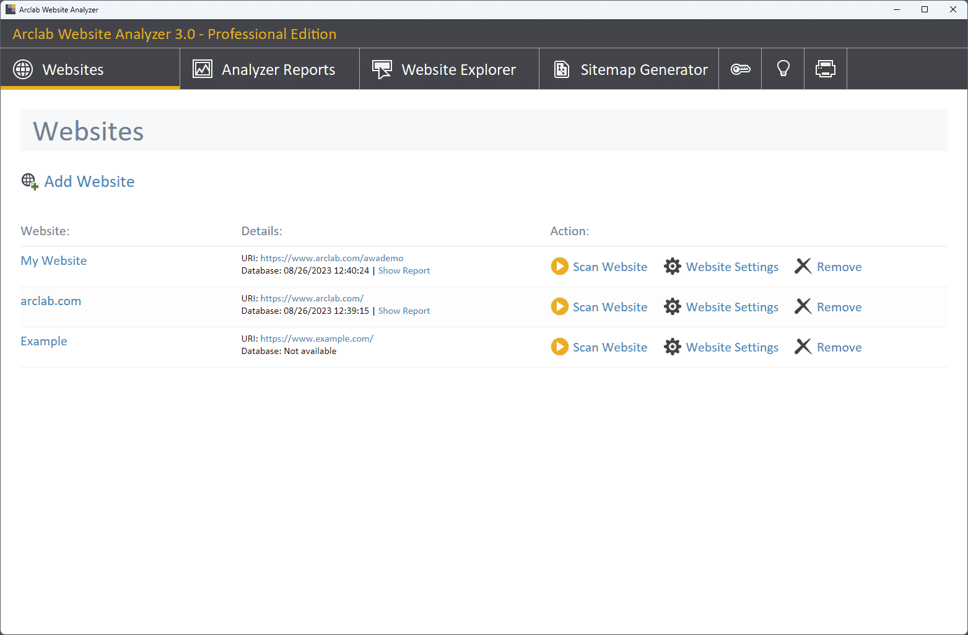This screenshot has height=635, width=968.
Task: Click the X icon in arclab.com row
Action: [x=803, y=306]
